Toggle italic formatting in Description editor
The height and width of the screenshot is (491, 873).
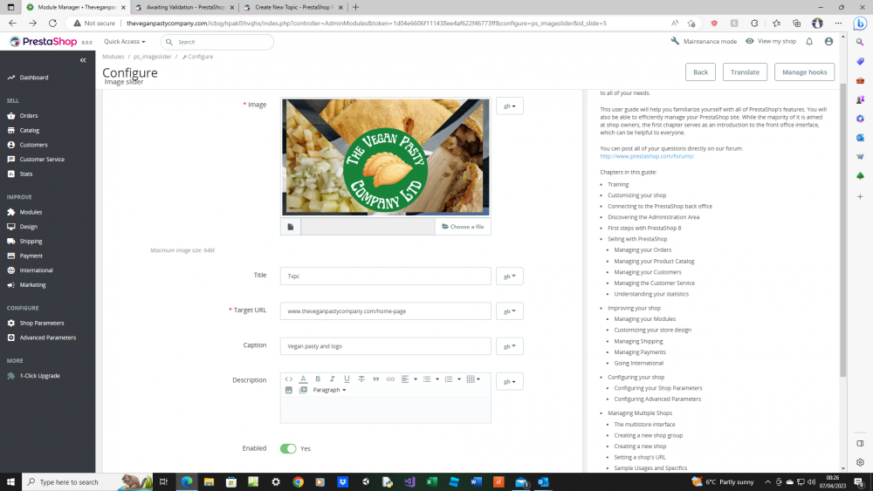pyautogui.click(x=333, y=379)
